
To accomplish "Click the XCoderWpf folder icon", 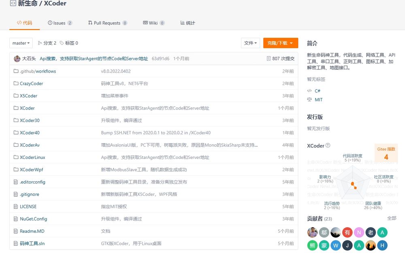I will click(16, 169).
